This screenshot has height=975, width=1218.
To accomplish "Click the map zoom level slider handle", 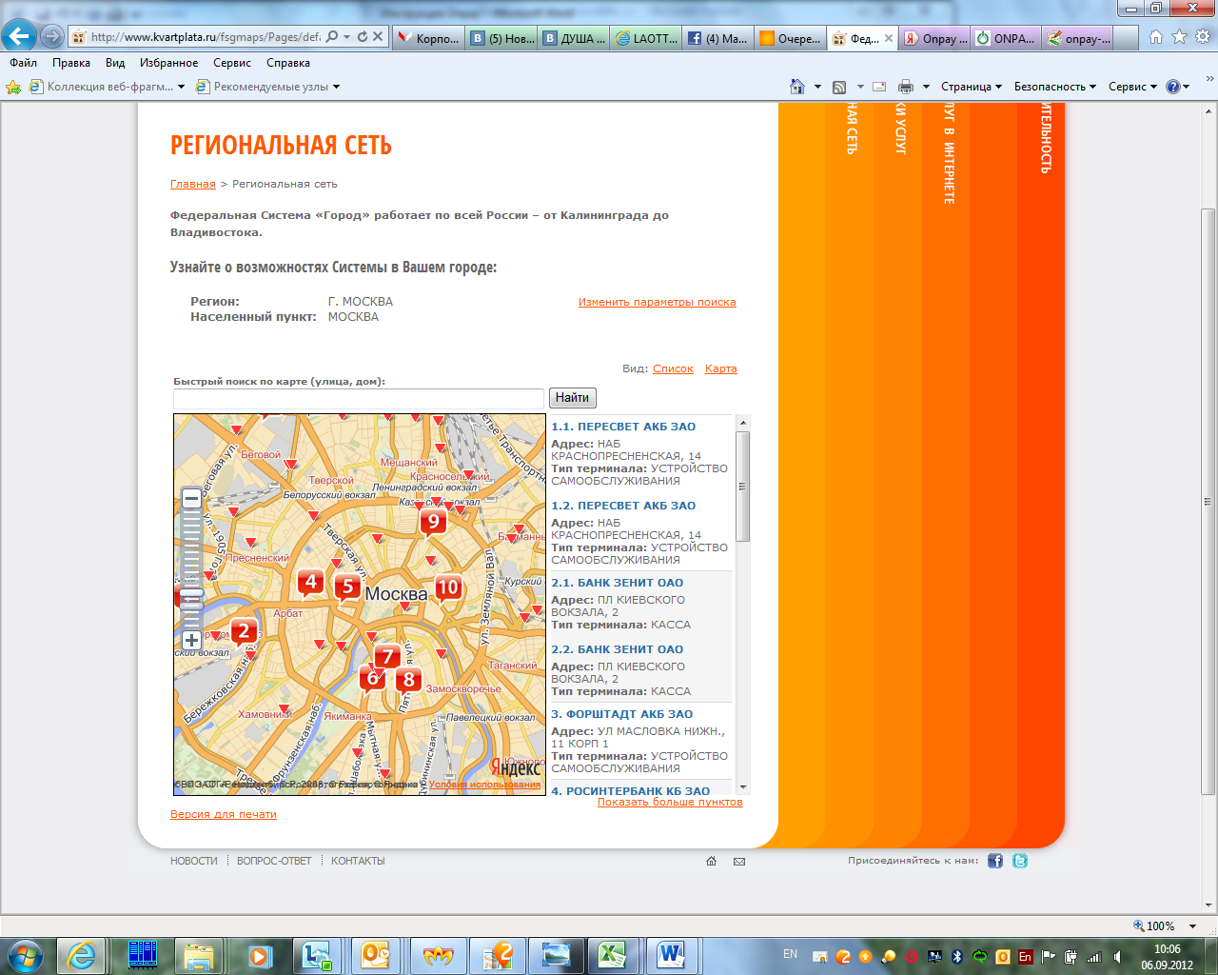I will [191, 594].
